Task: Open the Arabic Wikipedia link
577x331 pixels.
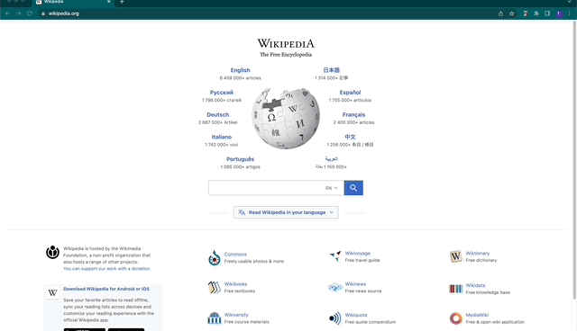Action: click(331, 158)
